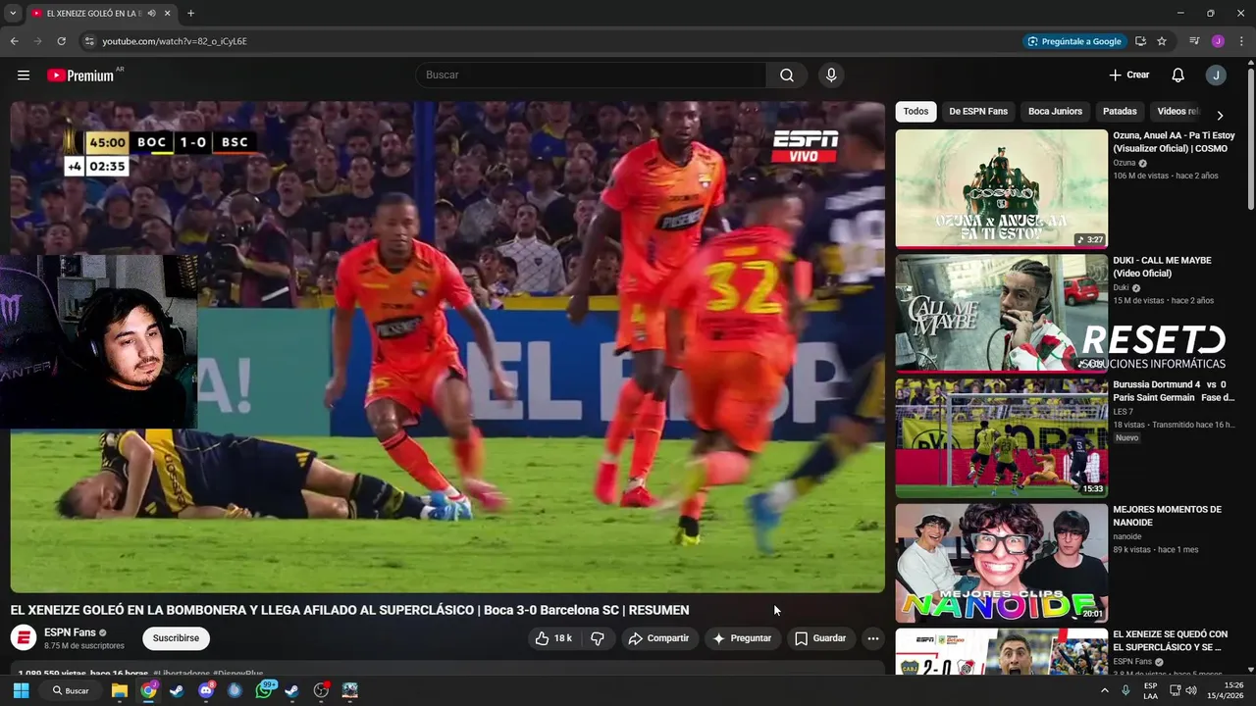Click the Crear button
The width and height of the screenshot is (1256, 706).
pyautogui.click(x=1128, y=76)
